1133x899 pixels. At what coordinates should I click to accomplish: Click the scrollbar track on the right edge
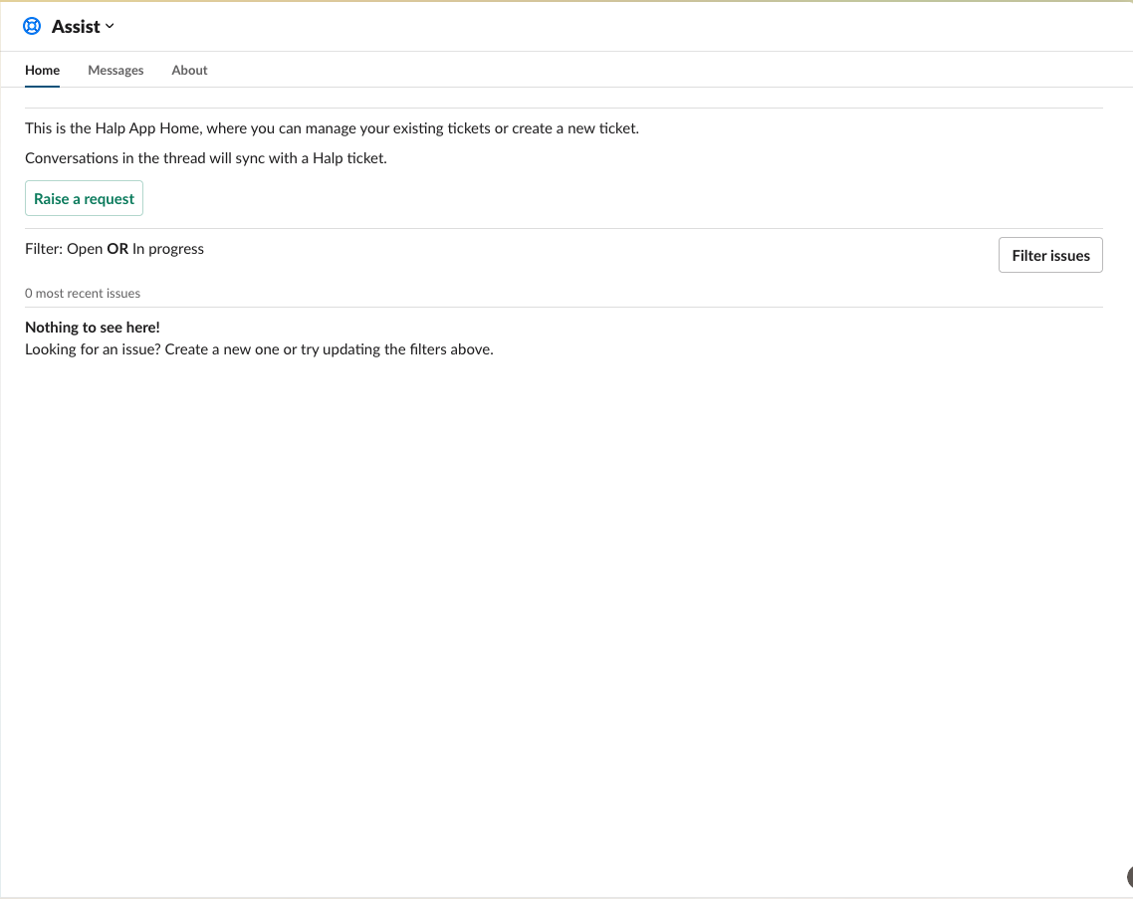[x=1129, y=448]
